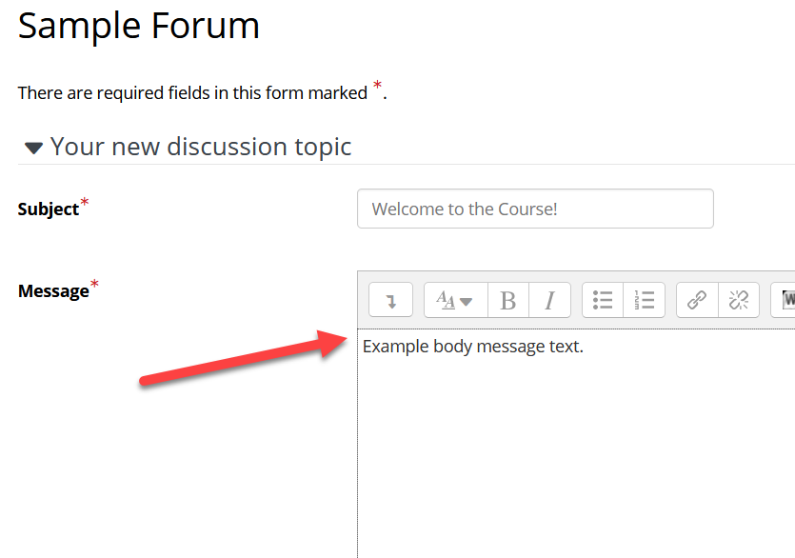The height and width of the screenshot is (558, 795).
Task: Toggle italic formatting
Action: click(549, 300)
